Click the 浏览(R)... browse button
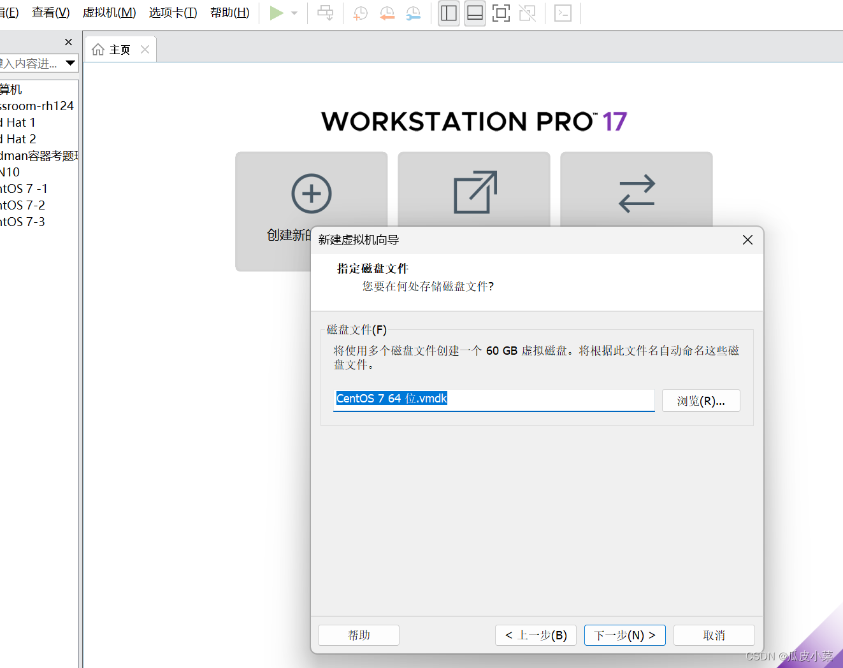The image size is (843, 668). 701,401
